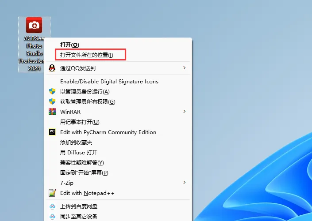Choose 打开文件所在的位置(I)
312x221 pixels.
tap(118, 55)
